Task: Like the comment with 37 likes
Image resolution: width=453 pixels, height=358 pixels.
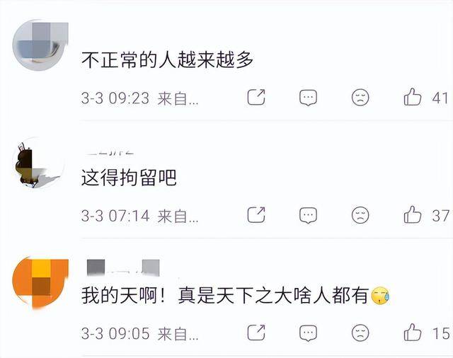Action: (x=413, y=214)
